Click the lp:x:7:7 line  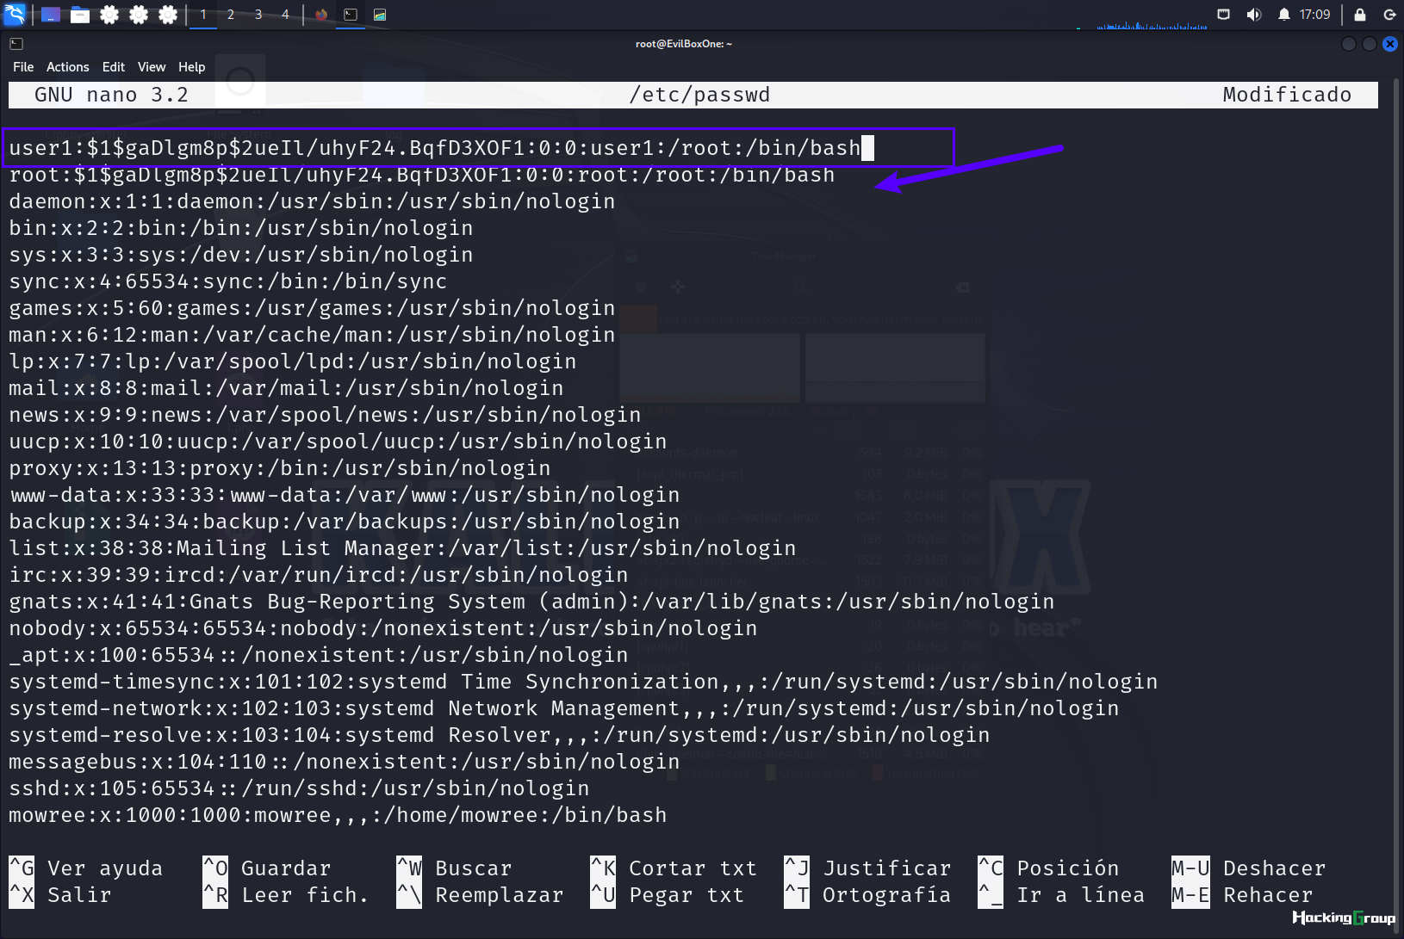click(x=293, y=361)
